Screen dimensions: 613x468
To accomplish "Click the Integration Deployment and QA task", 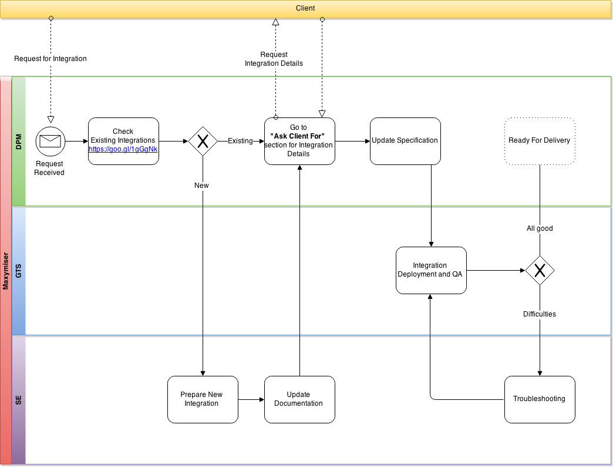I will [x=431, y=271].
